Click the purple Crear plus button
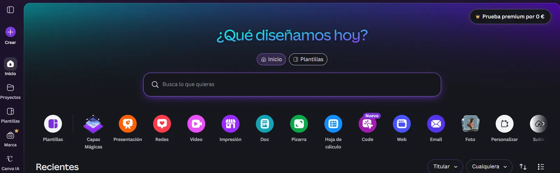The width and height of the screenshot is (560, 173). pos(10,32)
